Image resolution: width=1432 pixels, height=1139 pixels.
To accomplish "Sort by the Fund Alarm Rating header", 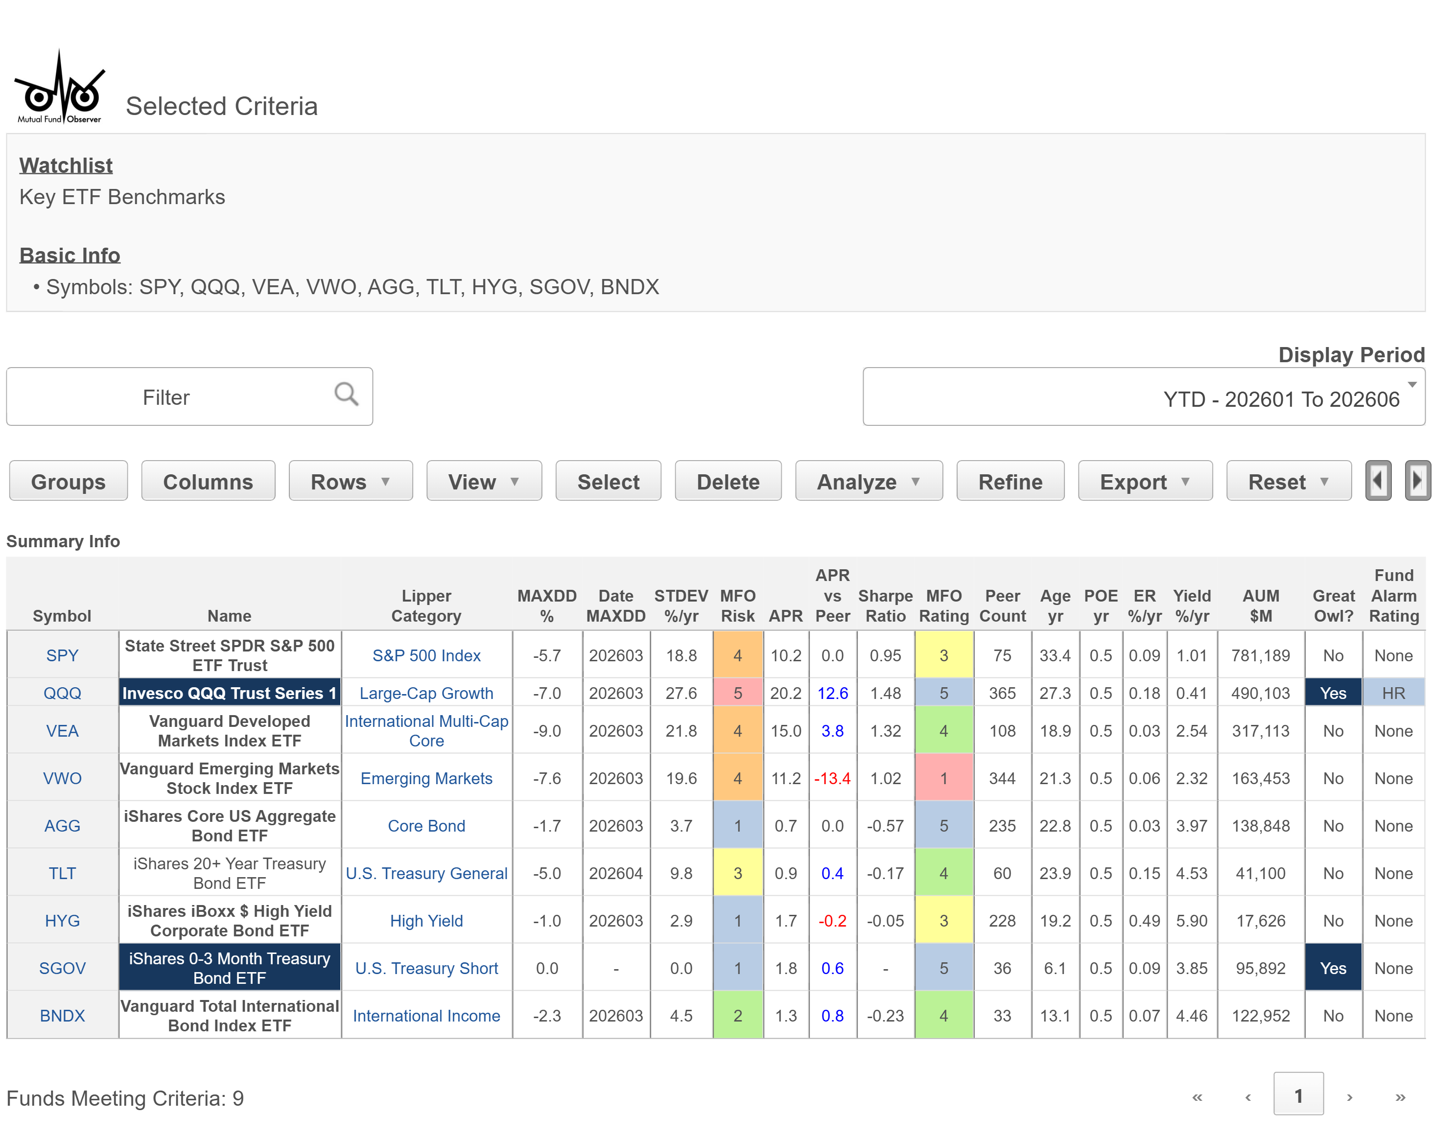I will [x=1393, y=596].
